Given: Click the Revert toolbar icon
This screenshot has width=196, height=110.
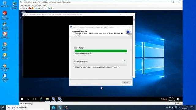Looking at the screenshot, I should pyautogui.click(x=45, y=8).
